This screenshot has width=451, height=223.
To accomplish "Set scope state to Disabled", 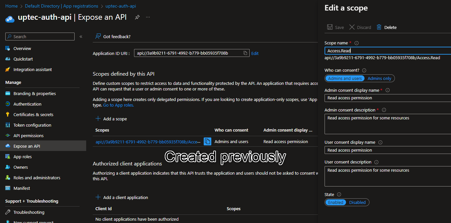I will tap(357, 202).
